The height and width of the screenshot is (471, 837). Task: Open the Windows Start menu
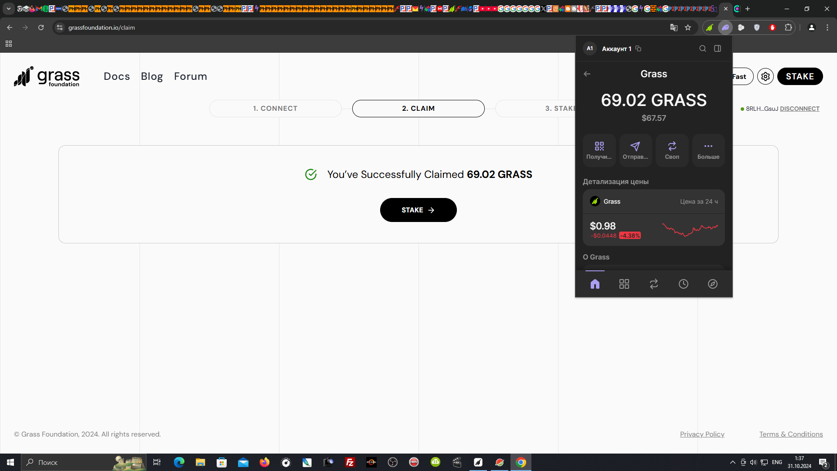click(x=10, y=462)
